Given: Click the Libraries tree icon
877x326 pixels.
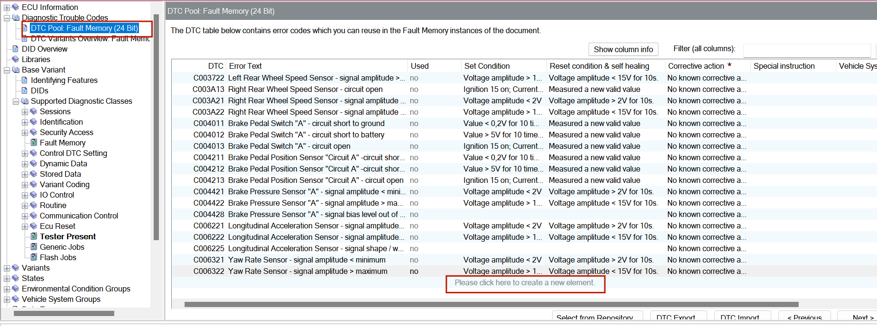Looking at the screenshot, I should point(16,59).
